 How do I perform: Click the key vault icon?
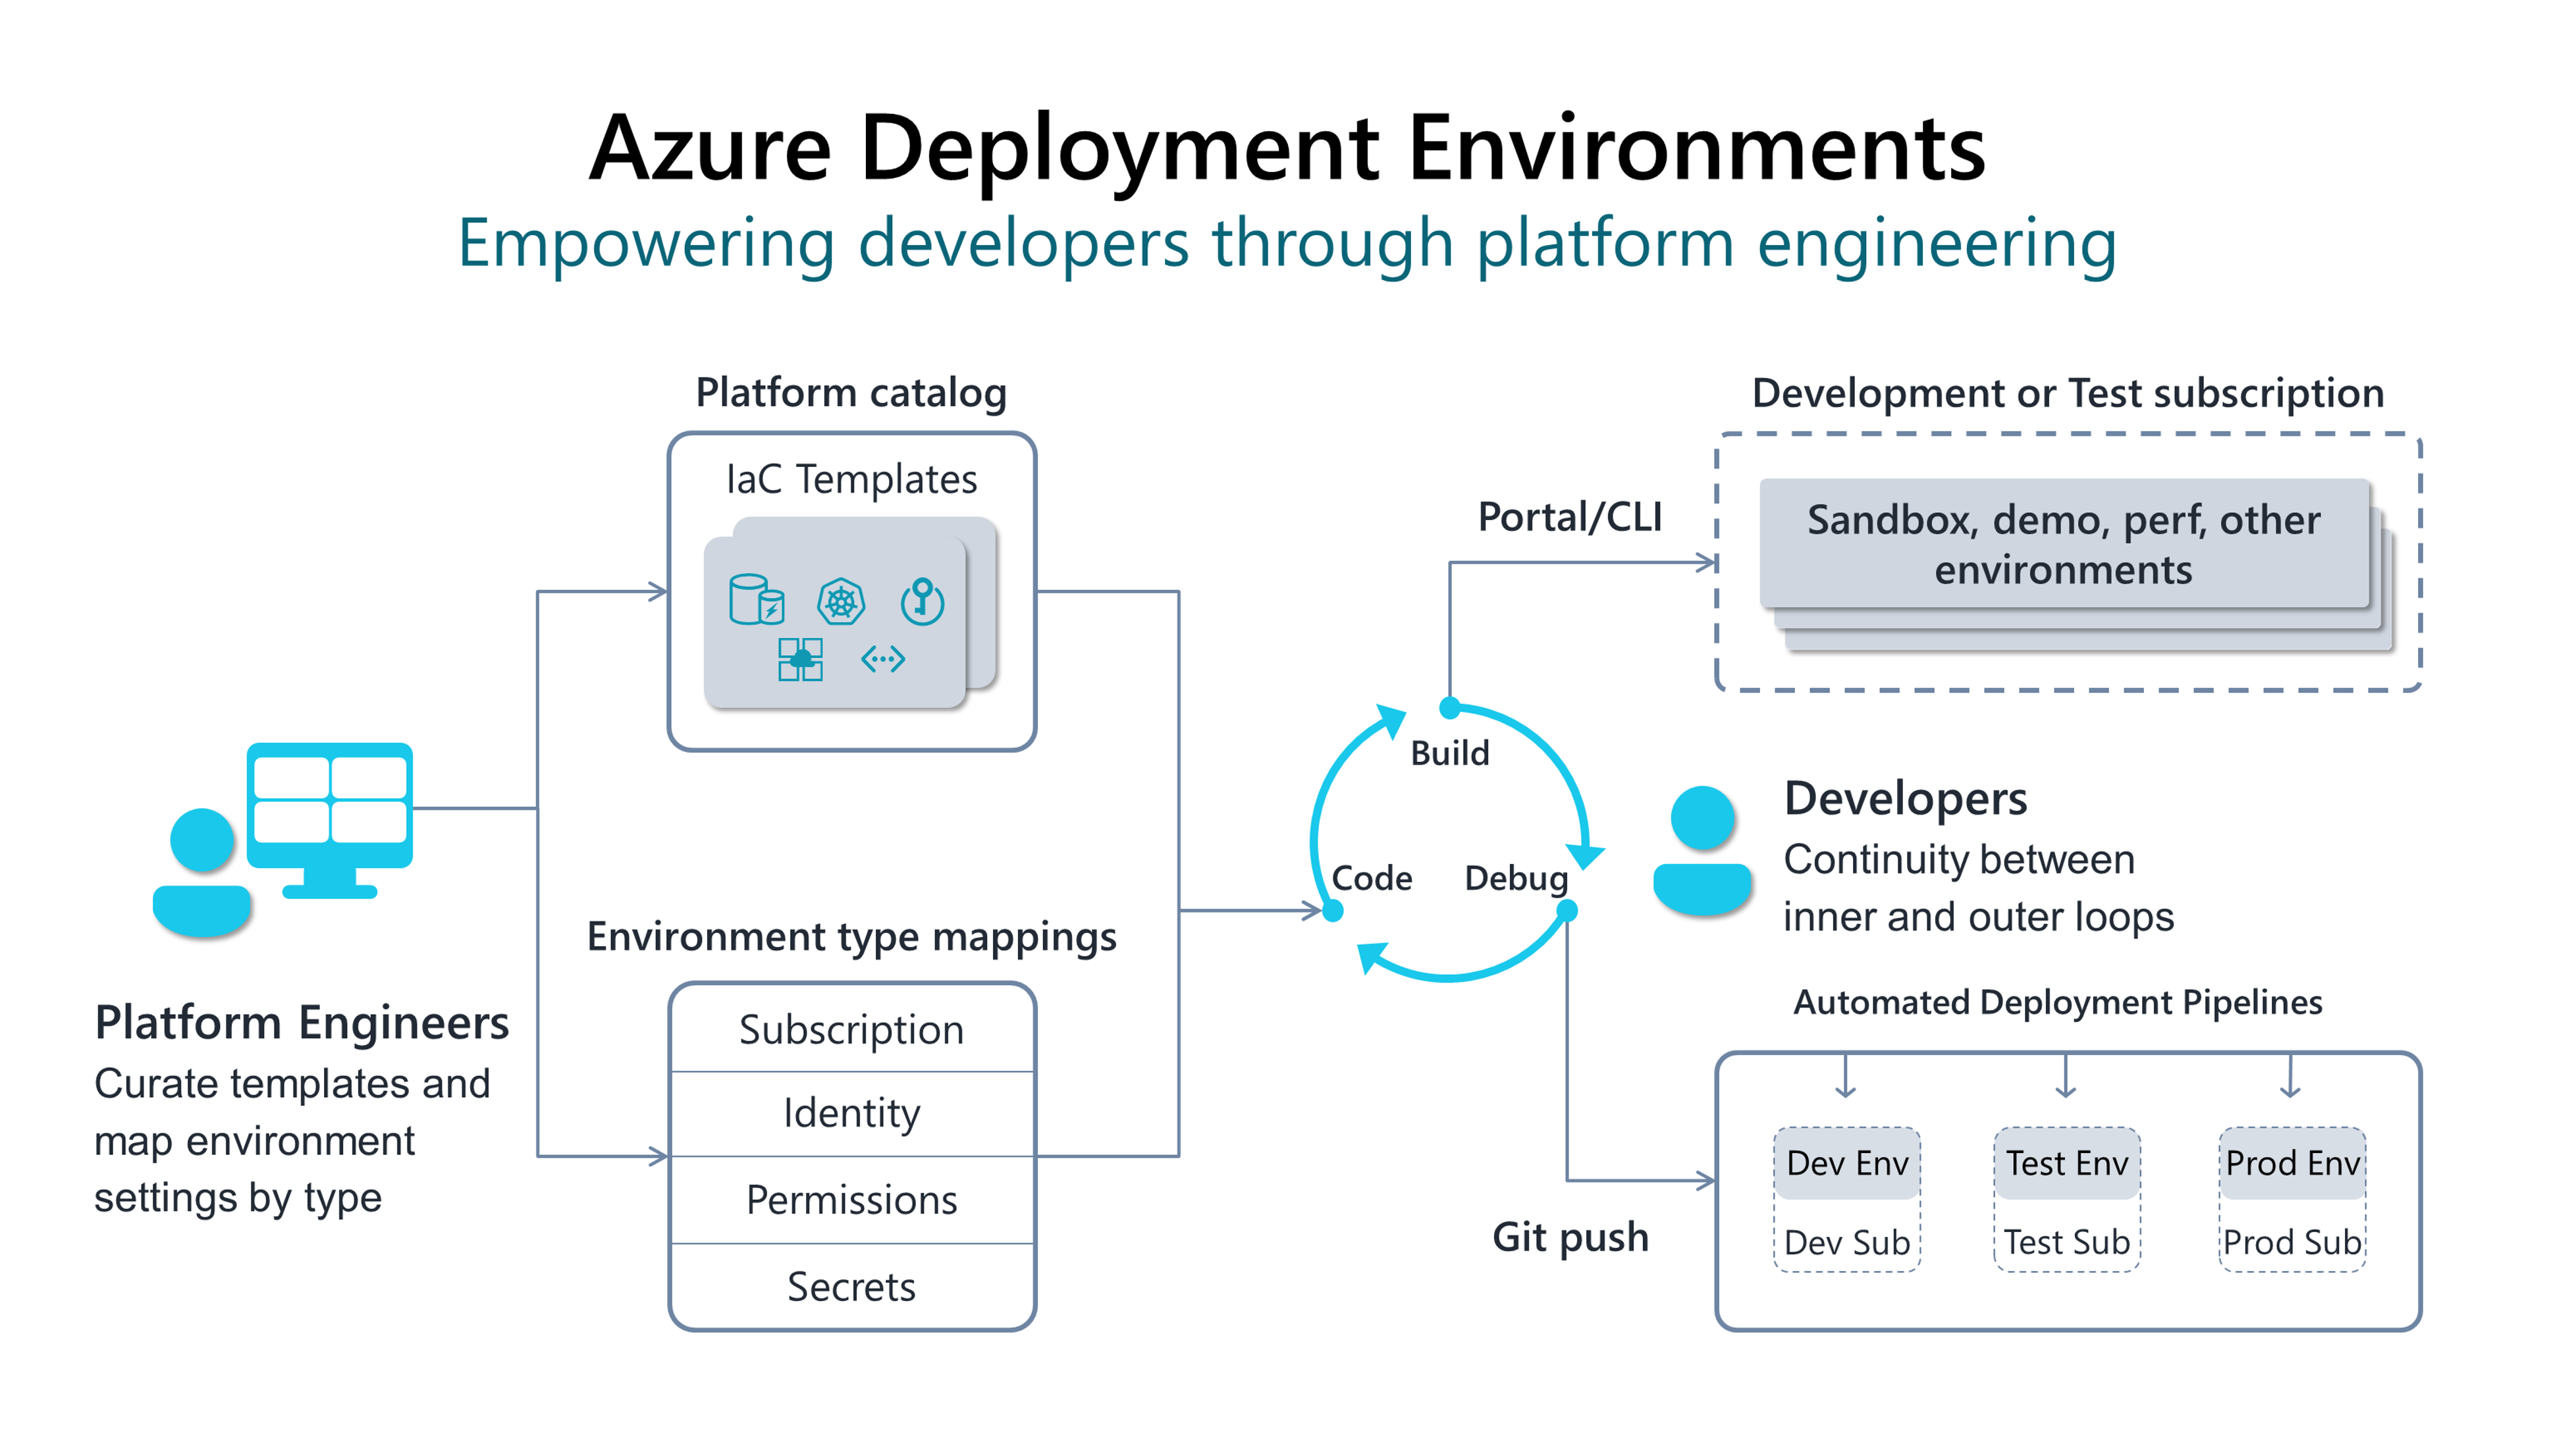[922, 601]
